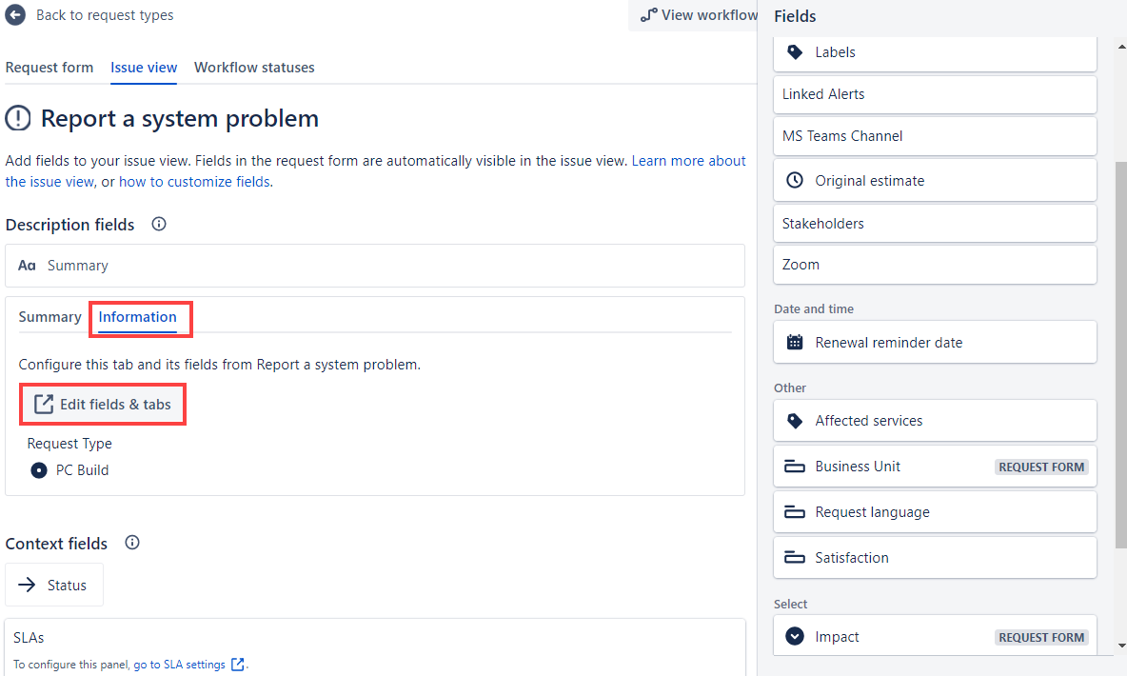
Task: Click the Affected services tag icon
Action: [794, 421]
